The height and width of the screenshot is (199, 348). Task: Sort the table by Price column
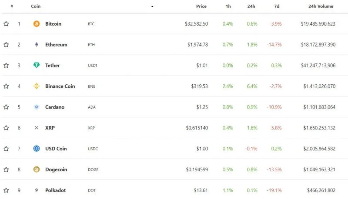point(201,6)
